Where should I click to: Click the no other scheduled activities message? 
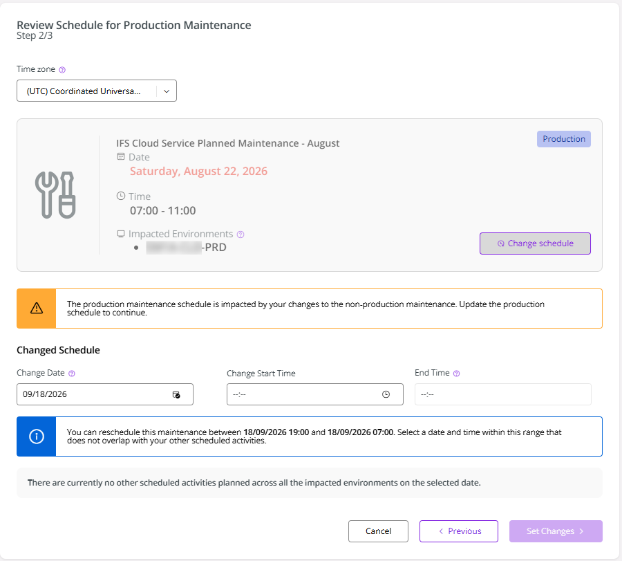point(254,483)
